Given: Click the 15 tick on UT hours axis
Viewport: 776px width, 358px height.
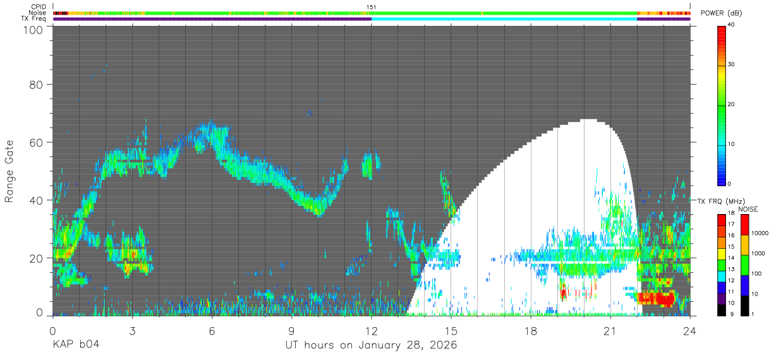Looking at the screenshot, I should (x=451, y=330).
